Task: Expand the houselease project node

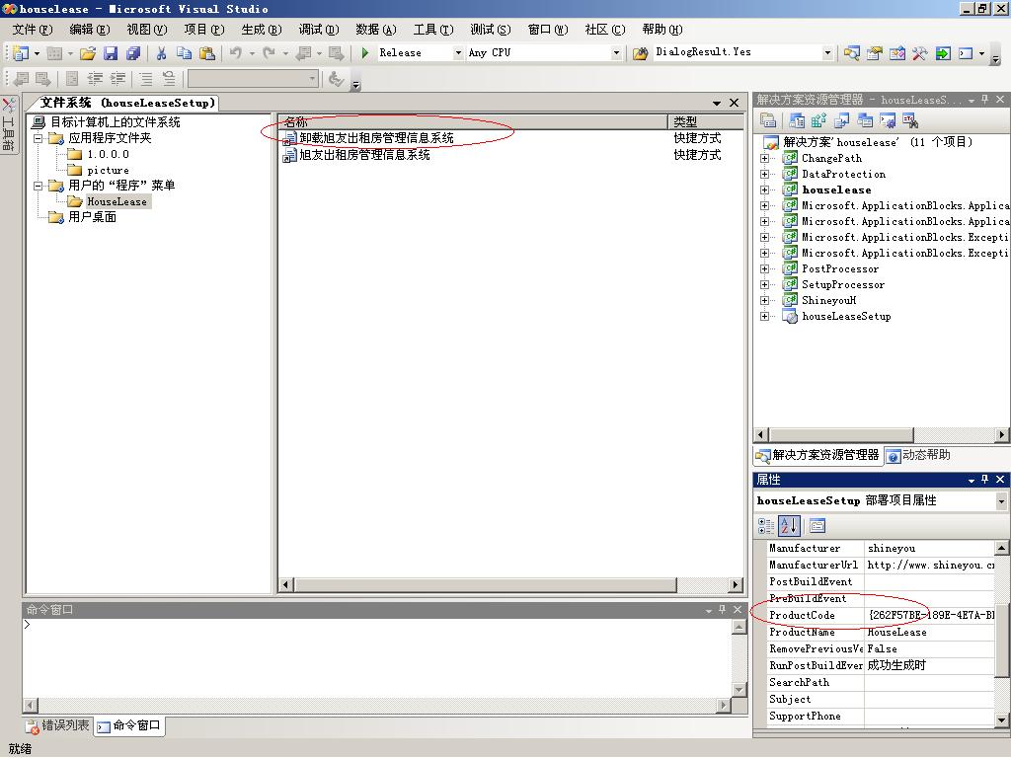Action: pos(764,189)
